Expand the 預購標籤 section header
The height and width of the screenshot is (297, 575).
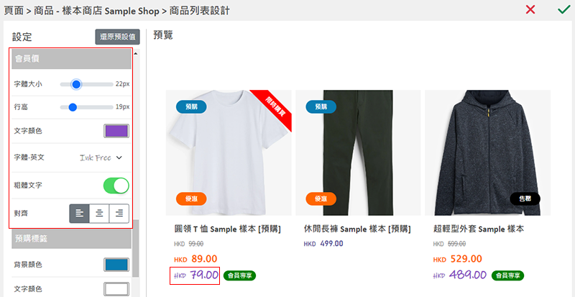[71, 239]
